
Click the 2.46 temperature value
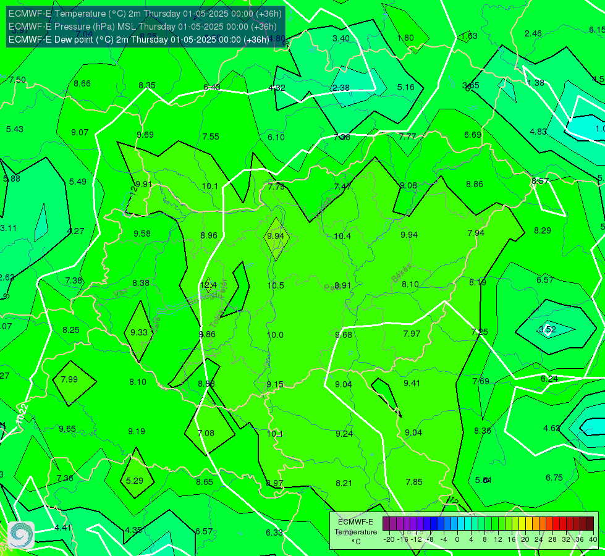533,33
